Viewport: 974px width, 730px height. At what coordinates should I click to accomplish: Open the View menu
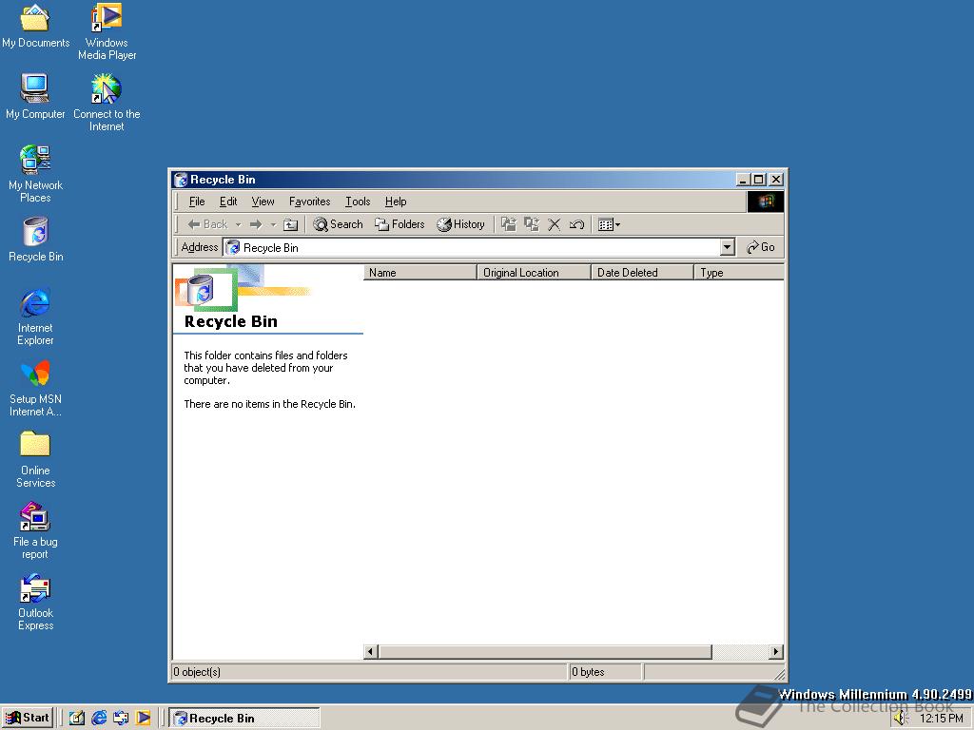coord(263,202)
